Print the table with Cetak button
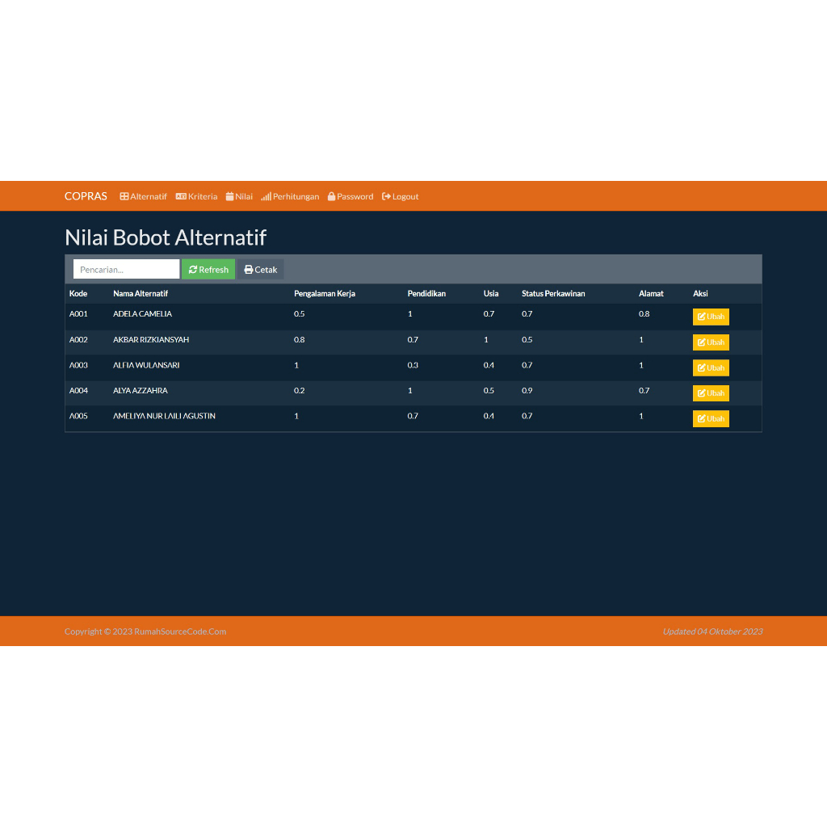The image size is (827, 827). [261, 269]
